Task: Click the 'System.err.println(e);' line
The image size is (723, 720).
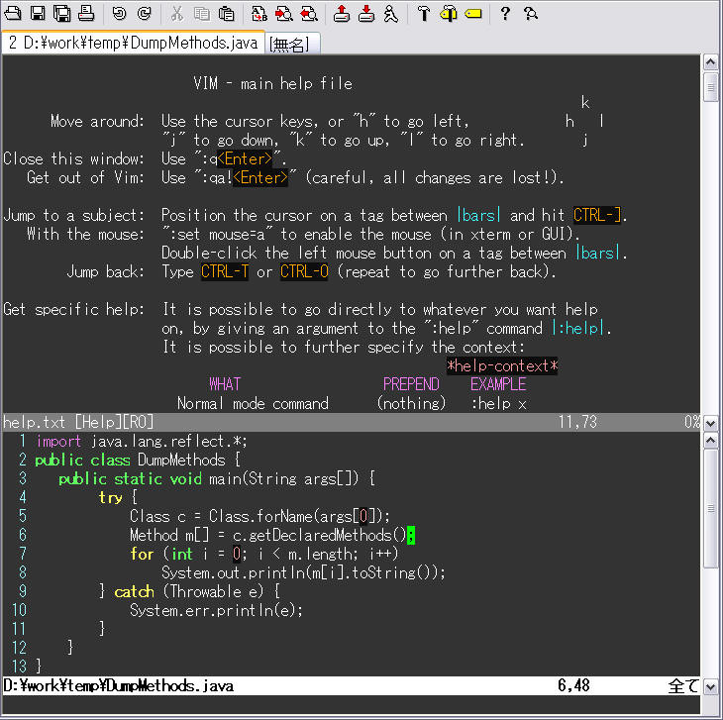Action: pos(216,611)
